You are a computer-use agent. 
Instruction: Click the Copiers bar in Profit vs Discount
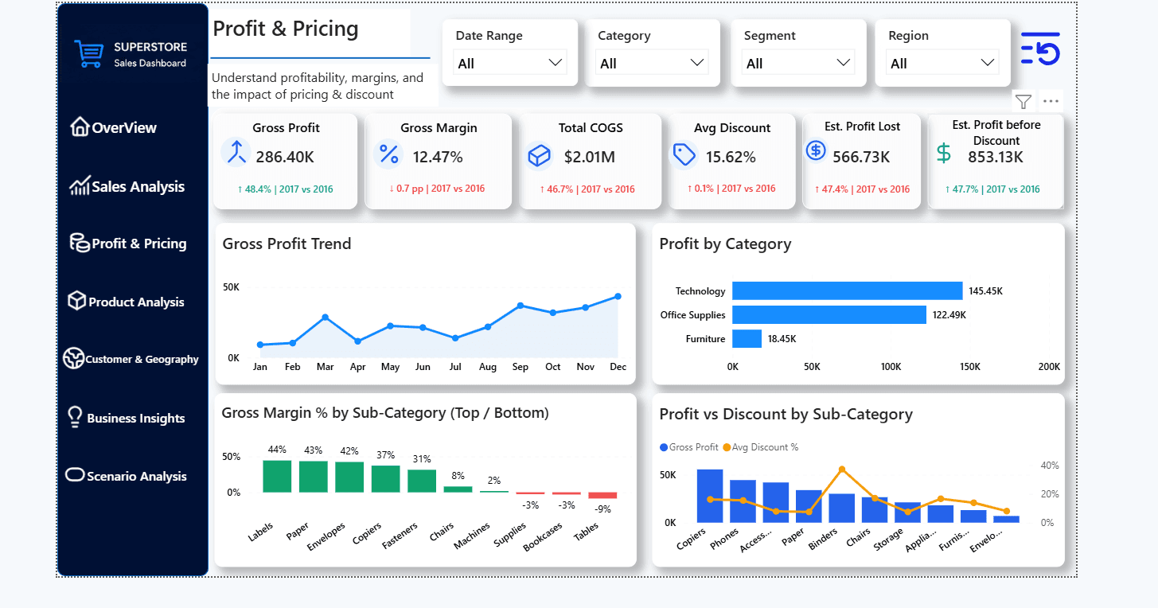click(x=710, y=496)
